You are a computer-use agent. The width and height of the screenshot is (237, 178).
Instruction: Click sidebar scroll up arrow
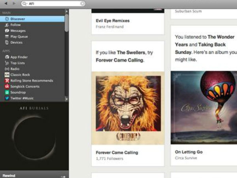[x=66, y=11]
